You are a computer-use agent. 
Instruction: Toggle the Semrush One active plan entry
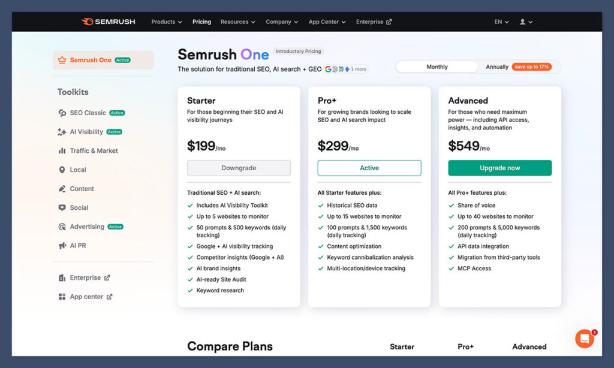point(103,61)
